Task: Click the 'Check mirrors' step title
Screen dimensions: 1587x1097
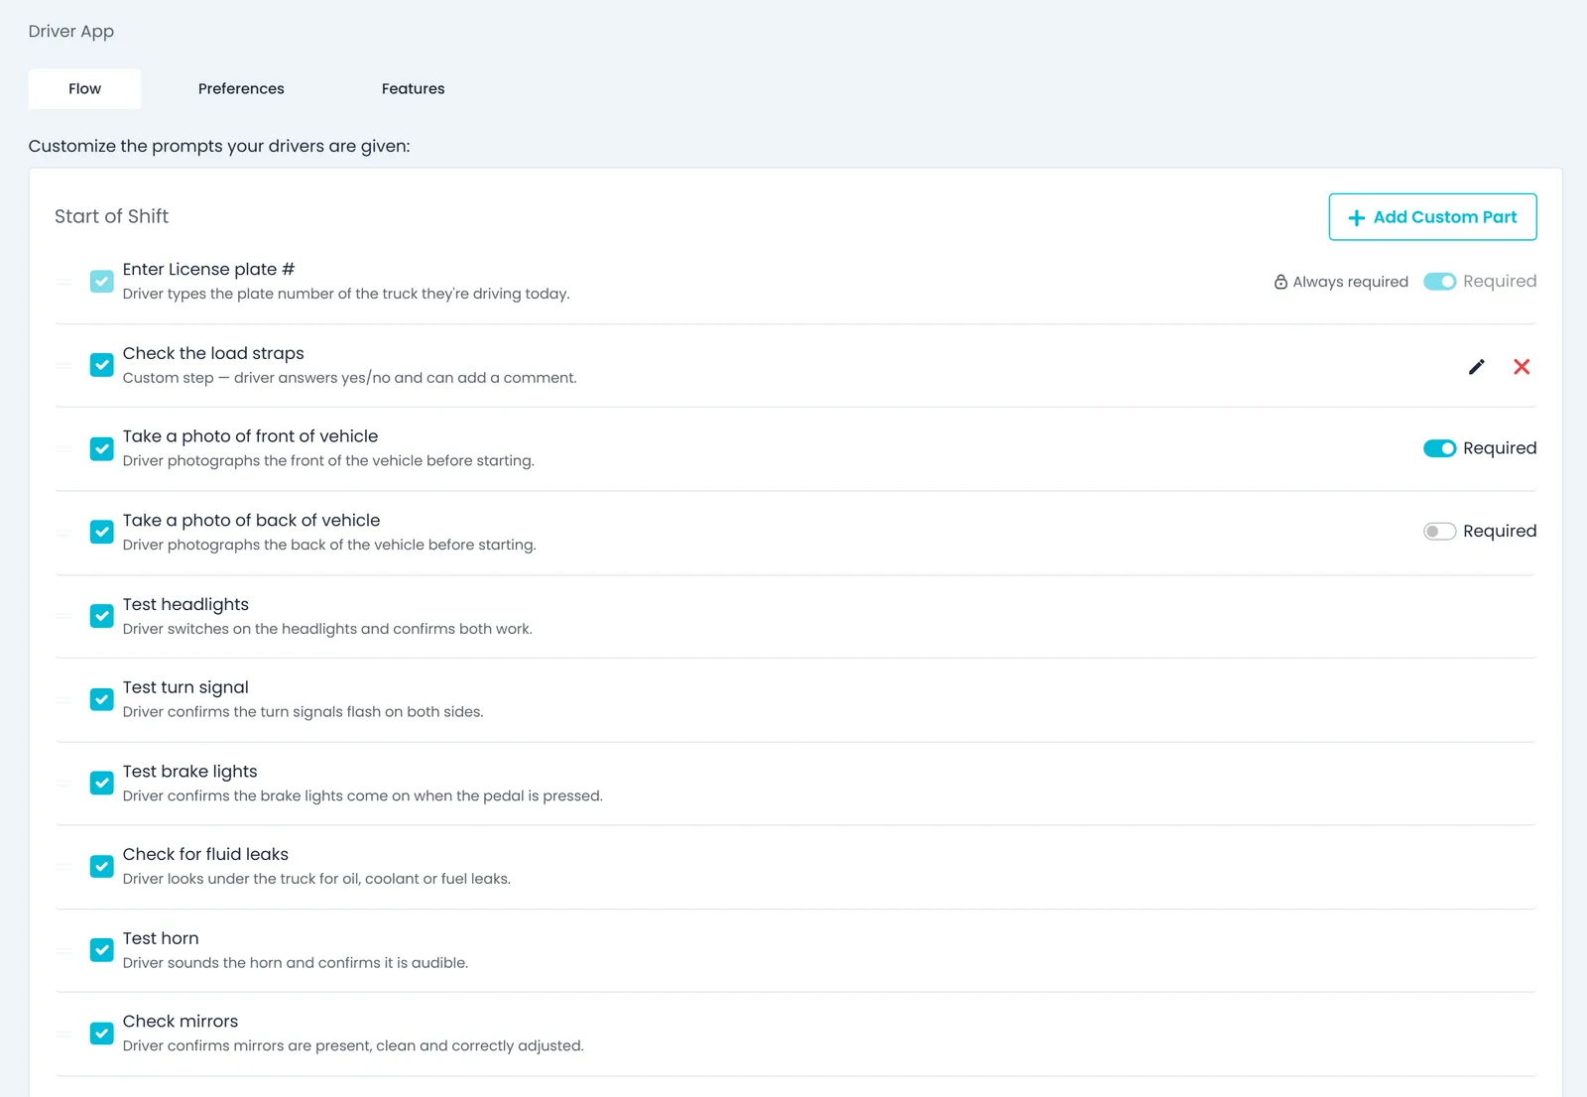Action: [x=181, y=1022]
